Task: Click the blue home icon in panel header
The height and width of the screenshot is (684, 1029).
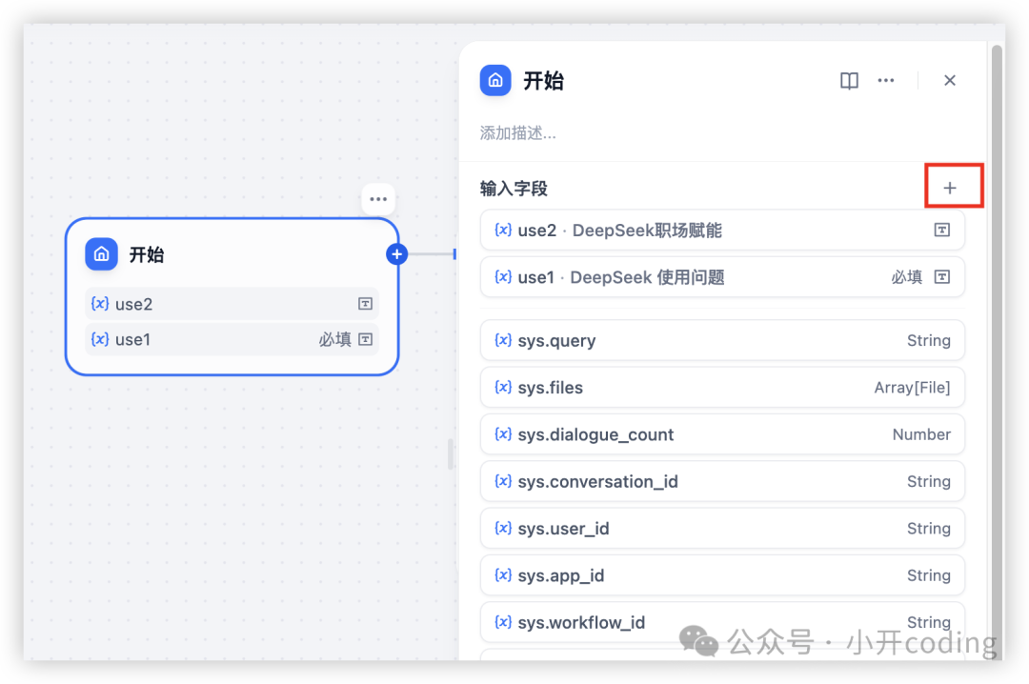Action: 495,81
